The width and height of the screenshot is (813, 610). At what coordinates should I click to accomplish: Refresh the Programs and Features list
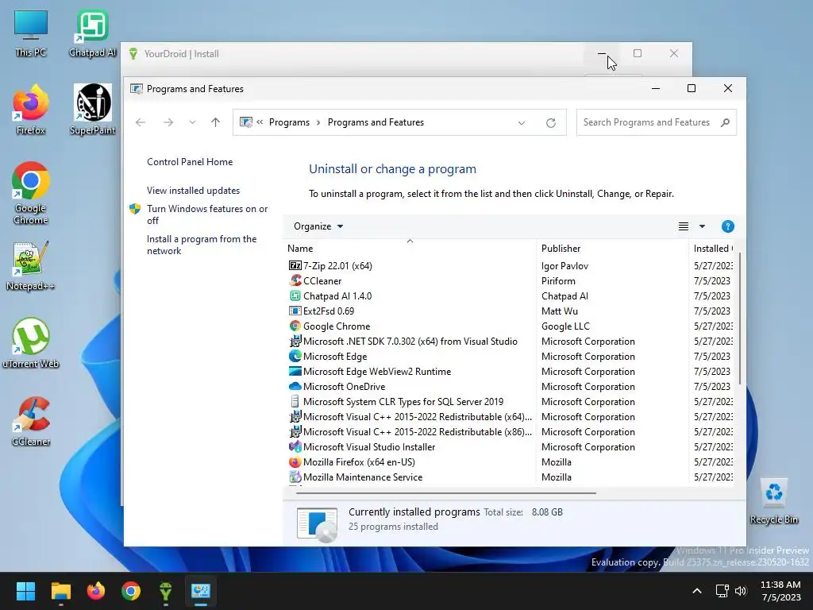(551, 123)
